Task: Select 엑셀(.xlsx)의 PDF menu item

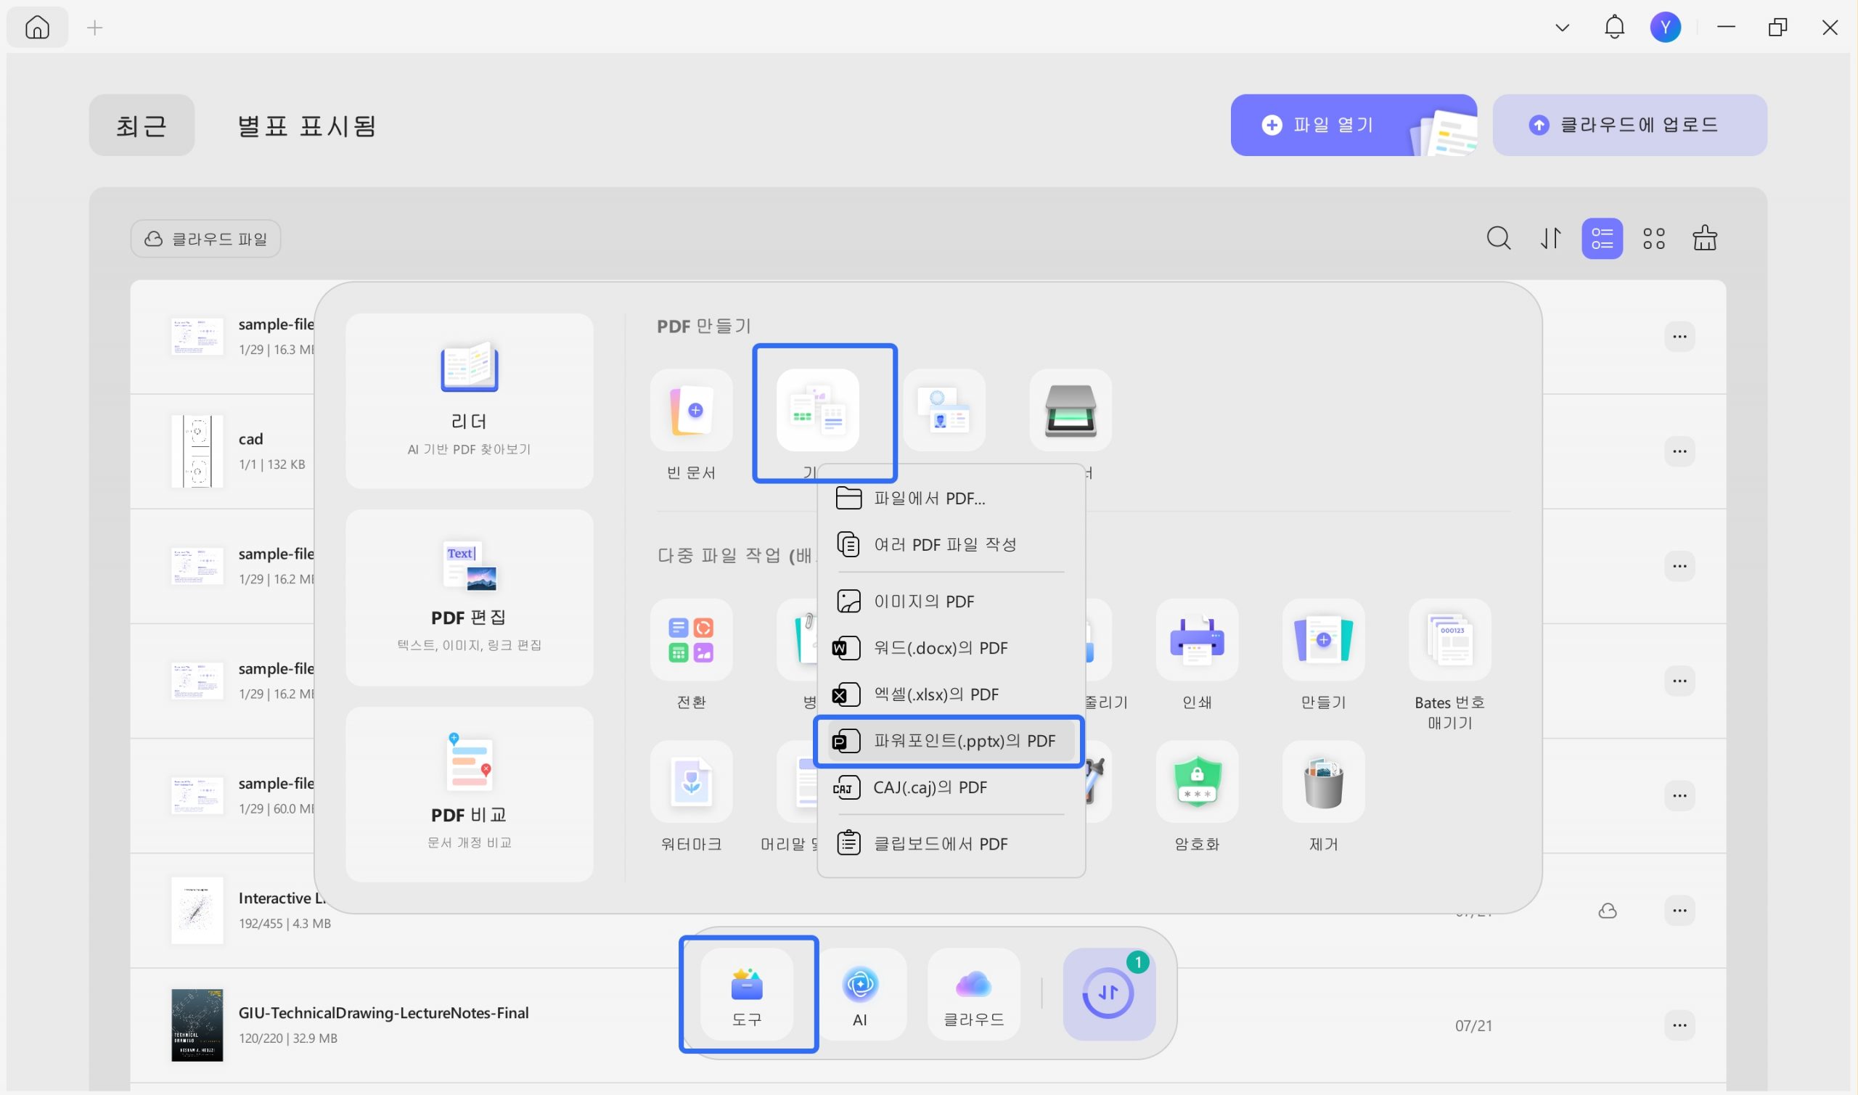Action: [951, 694]
